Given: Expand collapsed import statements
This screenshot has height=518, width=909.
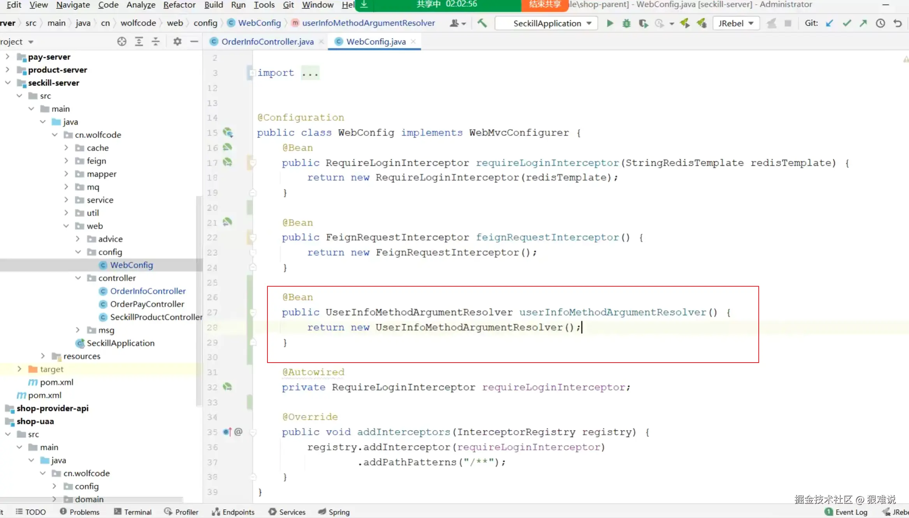Looking at the screenshot, I should (310, 73).
